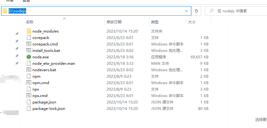The height and width of the screenshot is (128, 267).
Task: Click the third quick access pin icon
Action: pos(17,48)
